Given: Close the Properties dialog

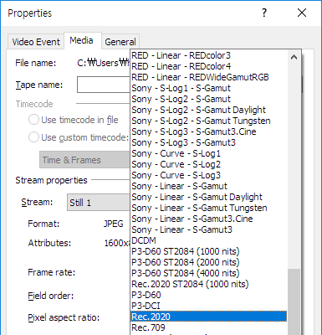Looking at the screenshot, I should pyautogui.click(x=302, y=13).
